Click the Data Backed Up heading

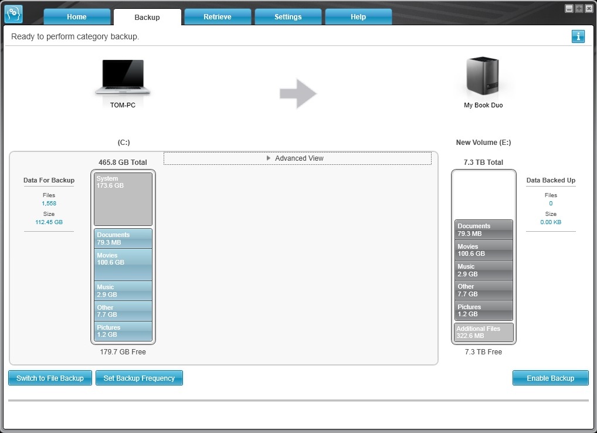[x=551, y=180]
